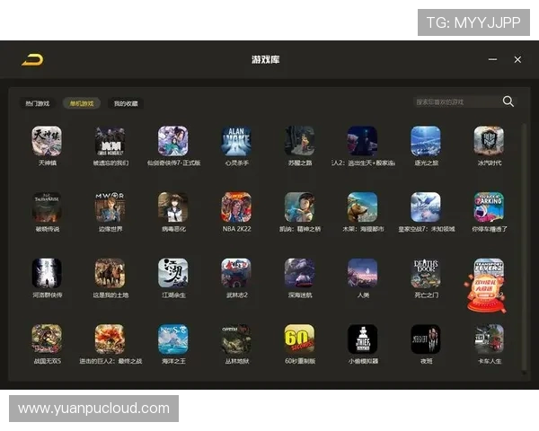Click the search magnifier icon
Viewport: 539px width, 431px height.
point(508,102)
